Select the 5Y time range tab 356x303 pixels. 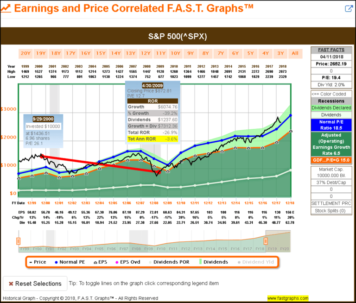[250, 53]
